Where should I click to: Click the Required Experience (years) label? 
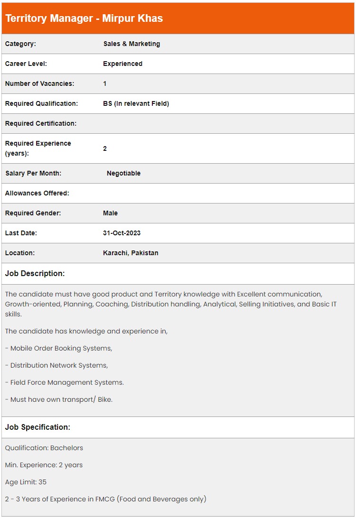click(x=38, y=148)
